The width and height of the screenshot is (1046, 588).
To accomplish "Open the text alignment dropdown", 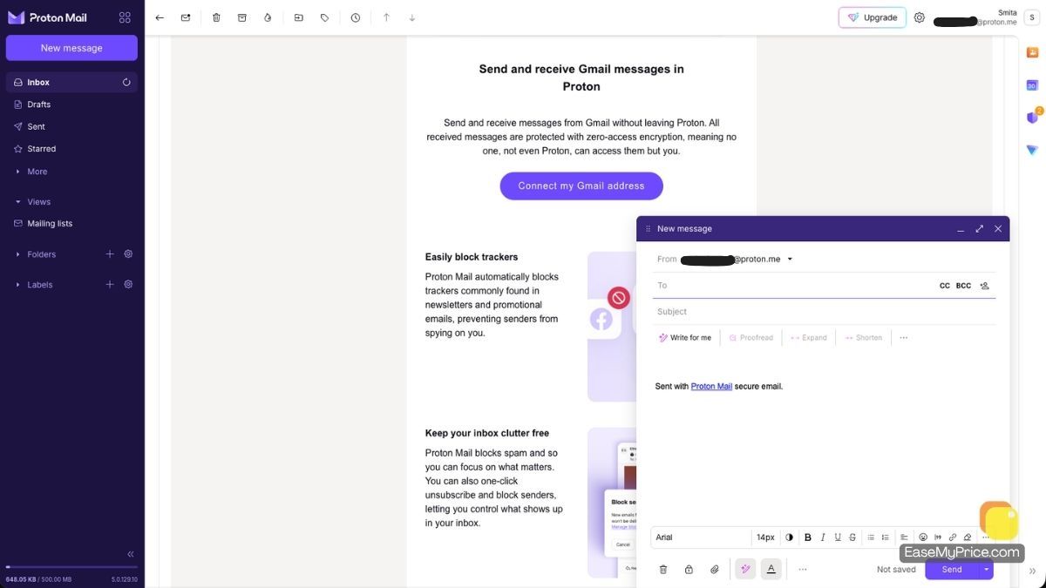I will click(x=905, y=537).
